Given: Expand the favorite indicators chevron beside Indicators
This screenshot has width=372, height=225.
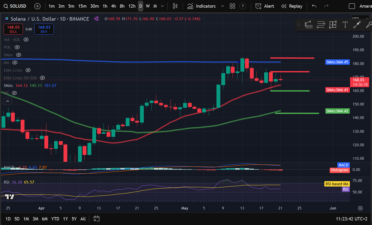Looking at the screenshot, I should pos(223,6).
